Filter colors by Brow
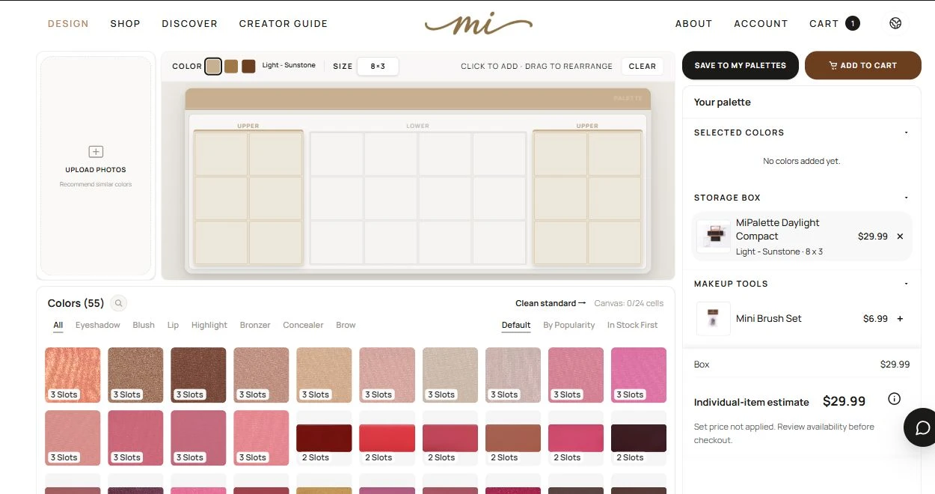Viewport: 935px width, 494px height. (346, 326)
